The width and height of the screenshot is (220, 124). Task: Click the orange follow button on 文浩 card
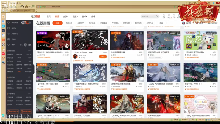pos(103,56)
